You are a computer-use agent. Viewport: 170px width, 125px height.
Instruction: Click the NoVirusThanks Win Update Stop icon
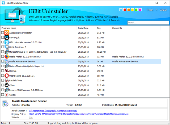7,66
